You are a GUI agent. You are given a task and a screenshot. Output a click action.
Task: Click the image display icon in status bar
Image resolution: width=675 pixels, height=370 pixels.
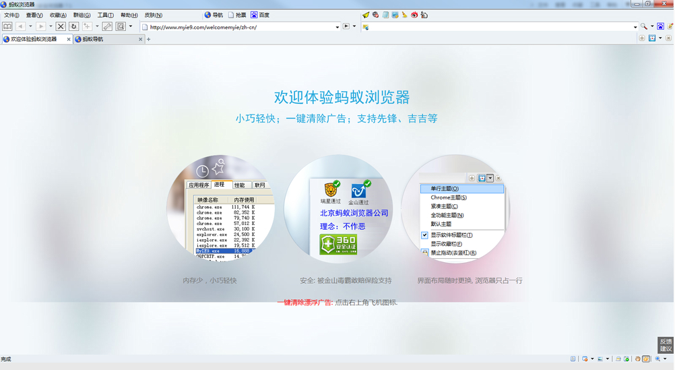click(600, 359)
